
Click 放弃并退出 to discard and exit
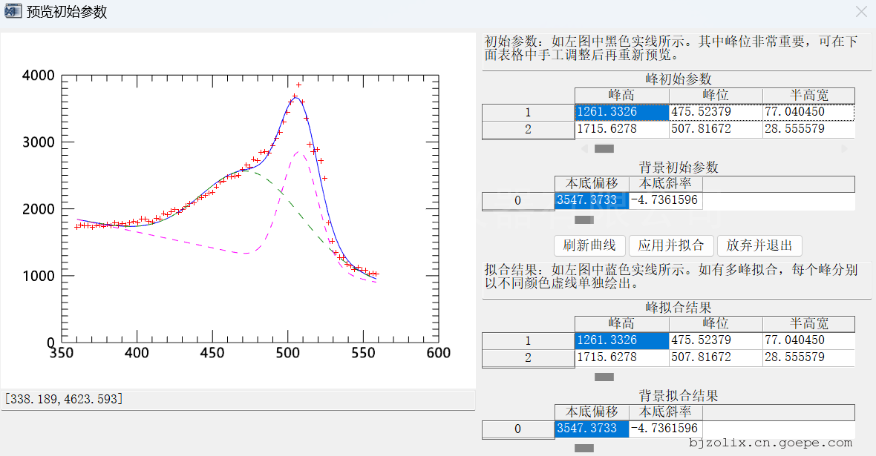pyautogui.click(x=759, y=245)
